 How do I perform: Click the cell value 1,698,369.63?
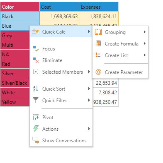[x=64, y=17]
